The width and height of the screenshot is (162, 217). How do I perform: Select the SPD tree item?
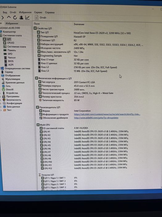(x=8, y=54)
